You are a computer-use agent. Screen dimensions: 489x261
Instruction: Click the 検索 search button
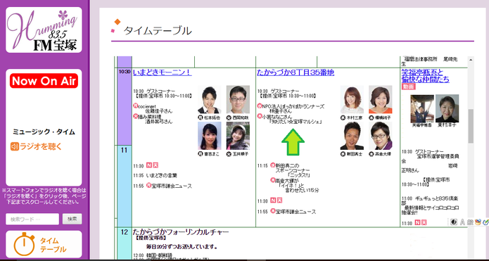pos(72,219)
